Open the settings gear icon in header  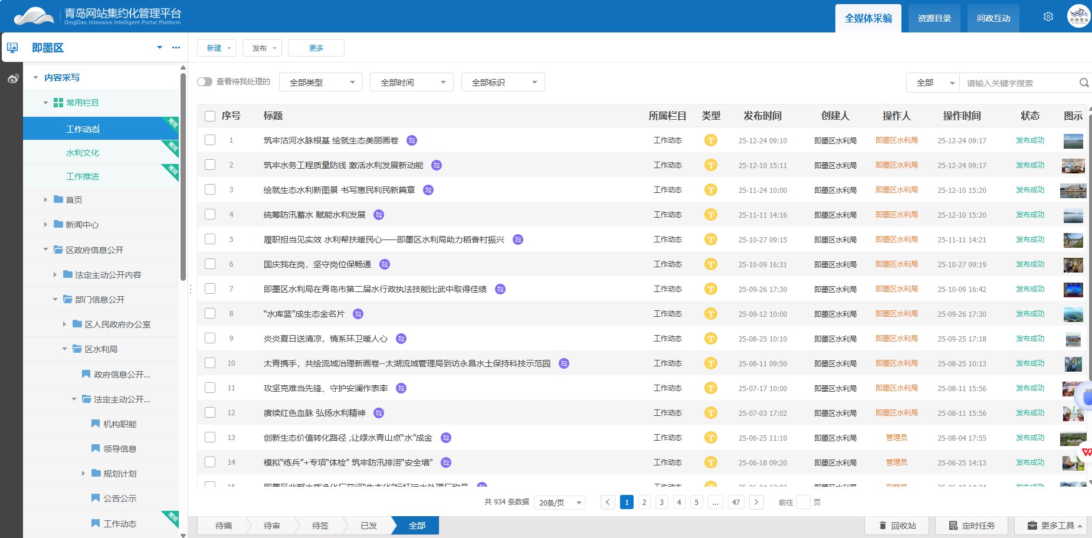point(1048,17)
